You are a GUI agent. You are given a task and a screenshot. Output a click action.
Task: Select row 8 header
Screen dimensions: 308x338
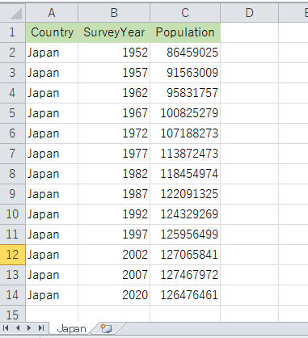point(13,174)
